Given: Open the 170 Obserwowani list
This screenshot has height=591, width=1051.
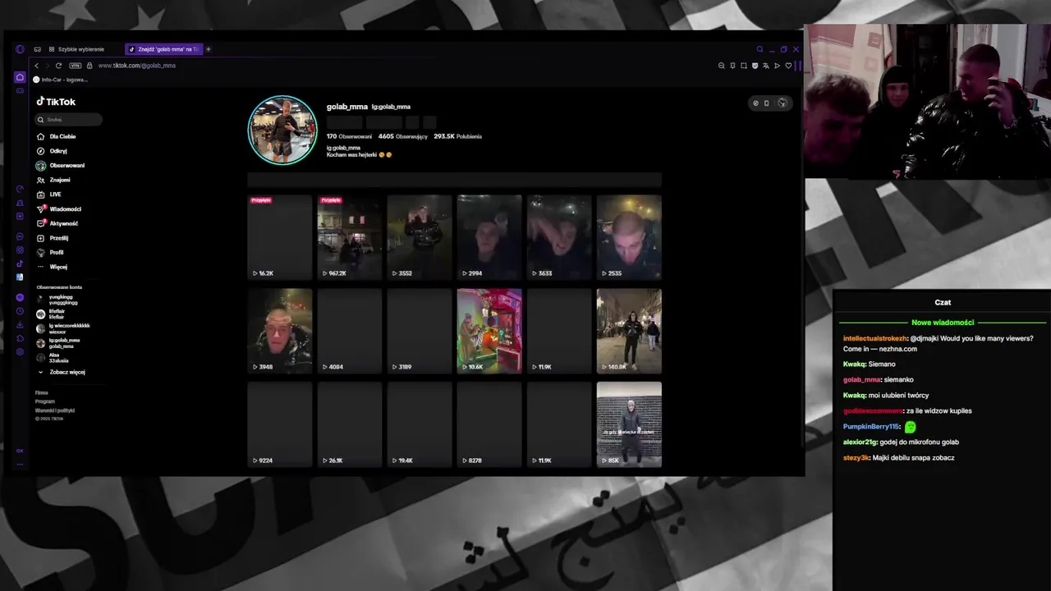Looking at the screenshot, I should pos(349,136).
